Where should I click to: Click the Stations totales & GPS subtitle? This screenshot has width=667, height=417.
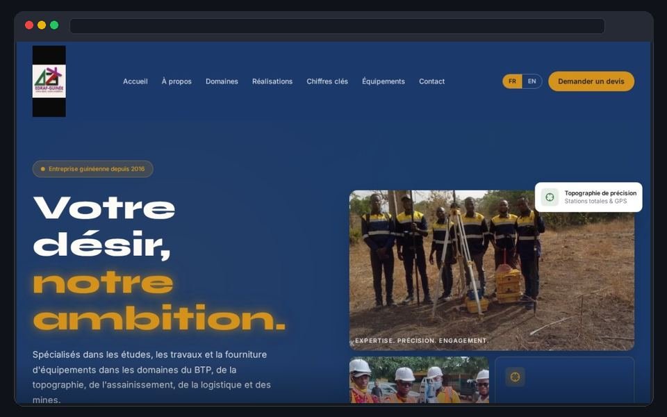(x=595, y=202)
